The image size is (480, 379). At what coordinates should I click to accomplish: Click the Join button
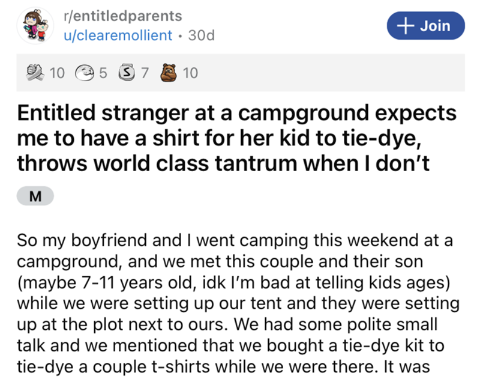(418, 25)
